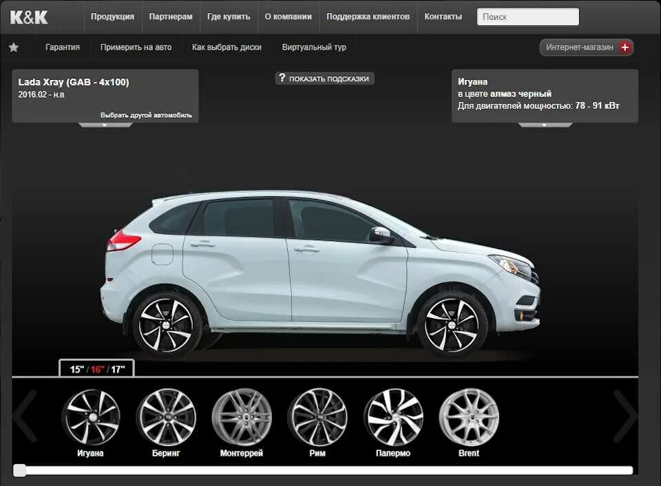Select the Игуана wheel thumbnail

90,417
